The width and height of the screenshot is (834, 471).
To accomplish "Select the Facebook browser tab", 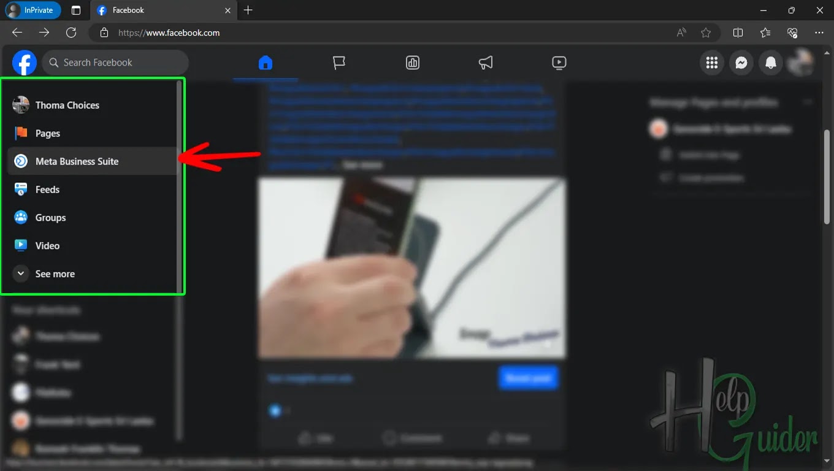I will coord(164,10).
